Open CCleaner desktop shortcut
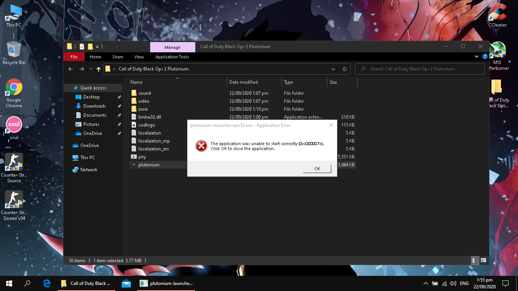This screenshot has width=518, height=291. (x=497, y=15)
